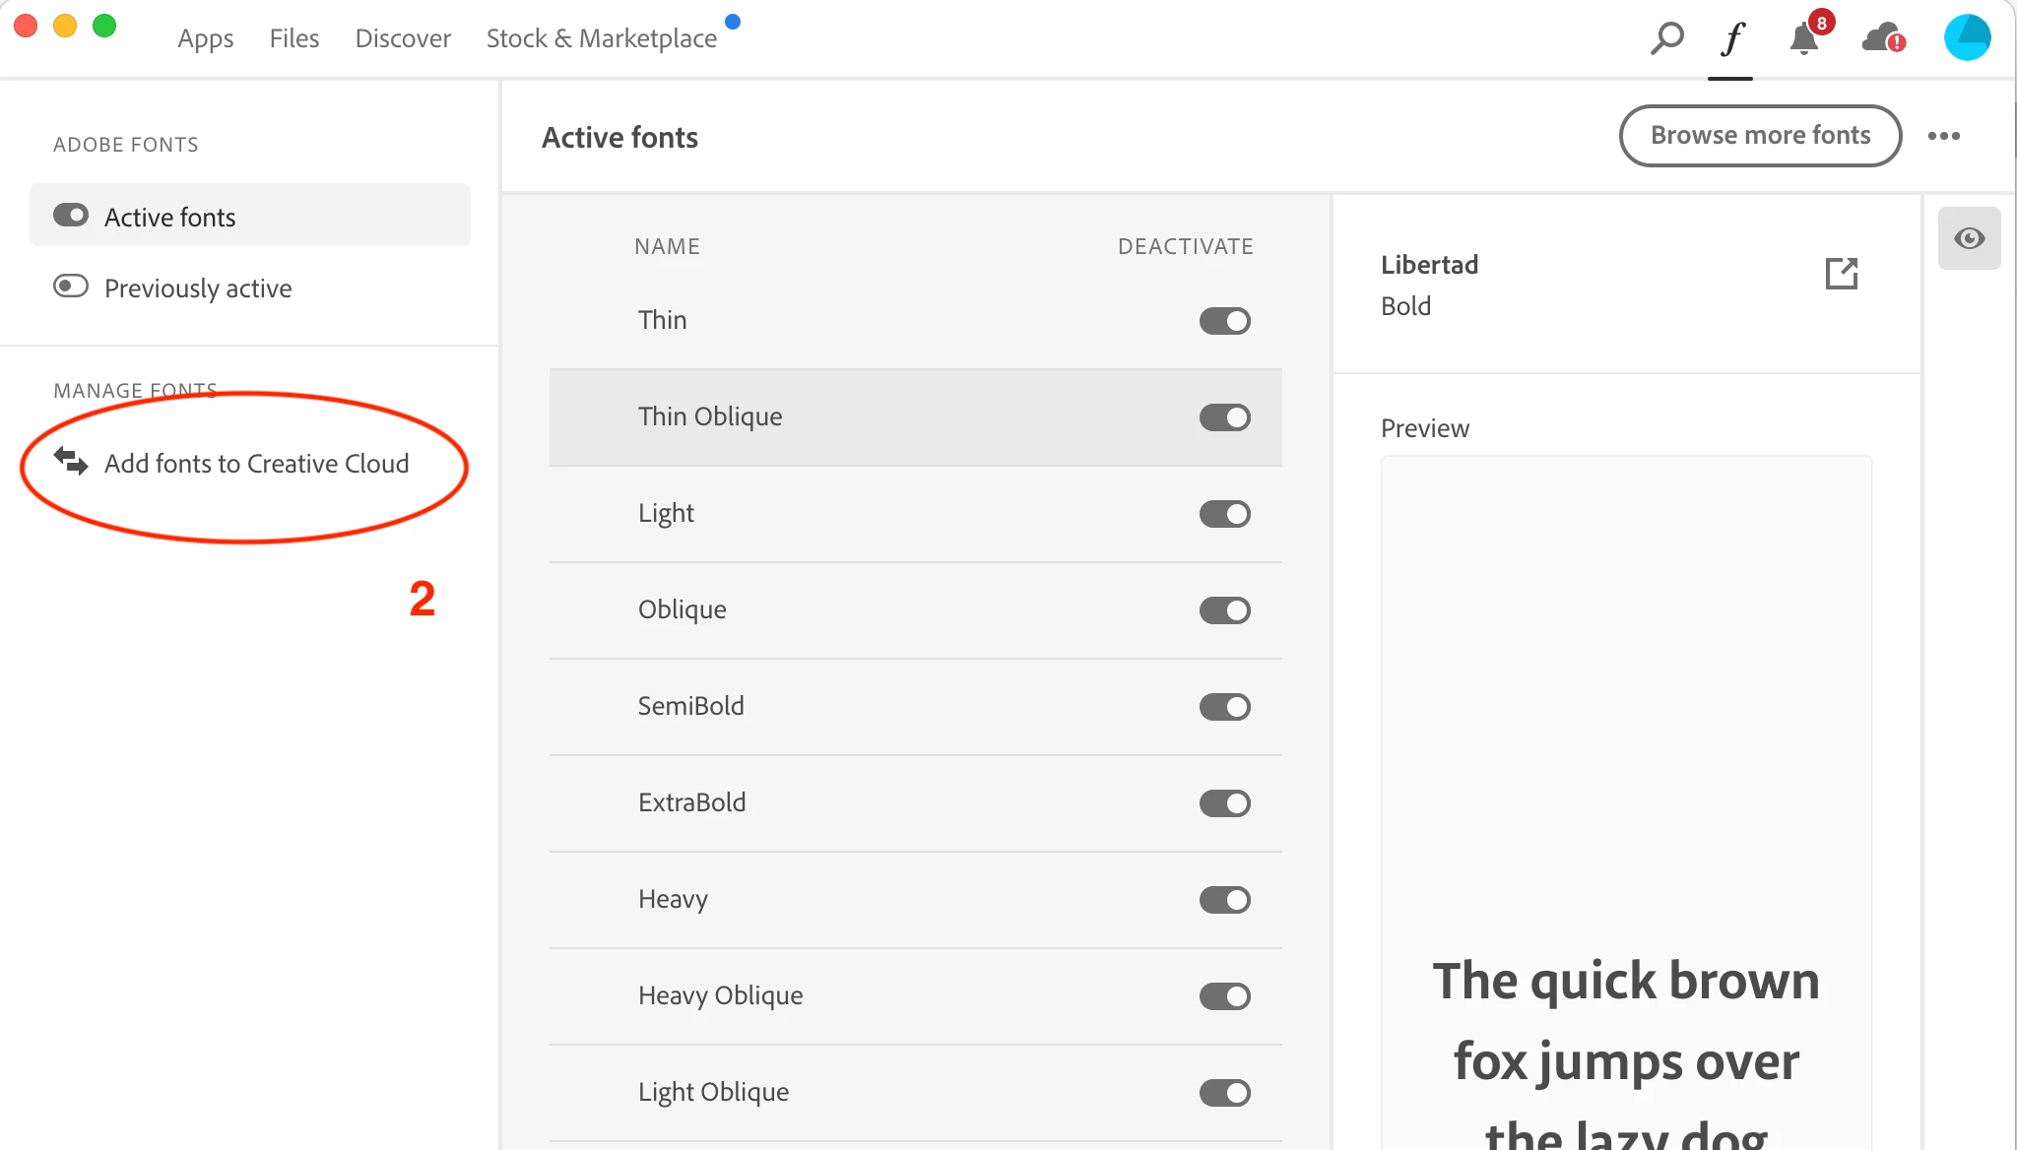Open Libertad font in external link icon
The height and width of the screenshot is (1150, 2017).
1841,274
